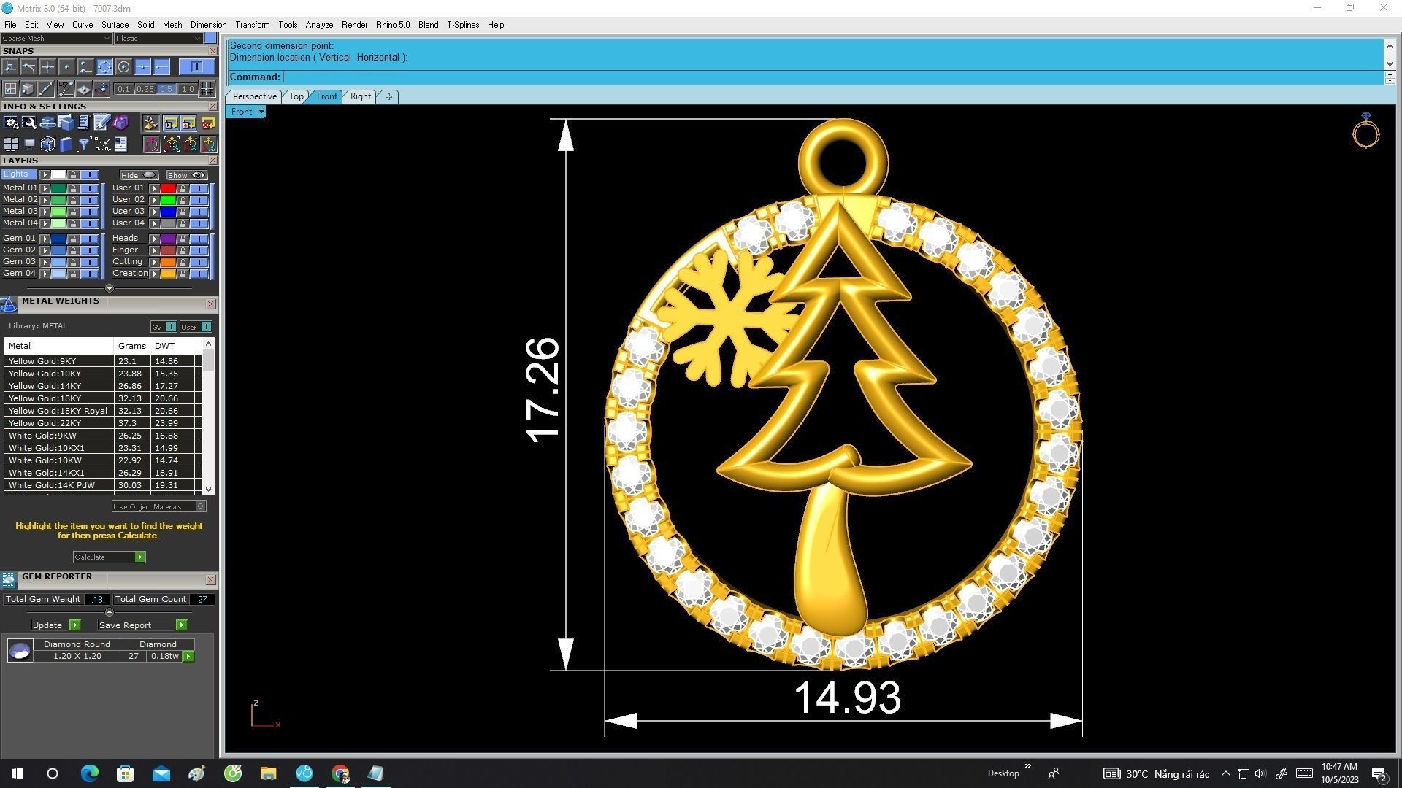
Task: Toggle the Cutting layer on/off switch
Action: 199,262
